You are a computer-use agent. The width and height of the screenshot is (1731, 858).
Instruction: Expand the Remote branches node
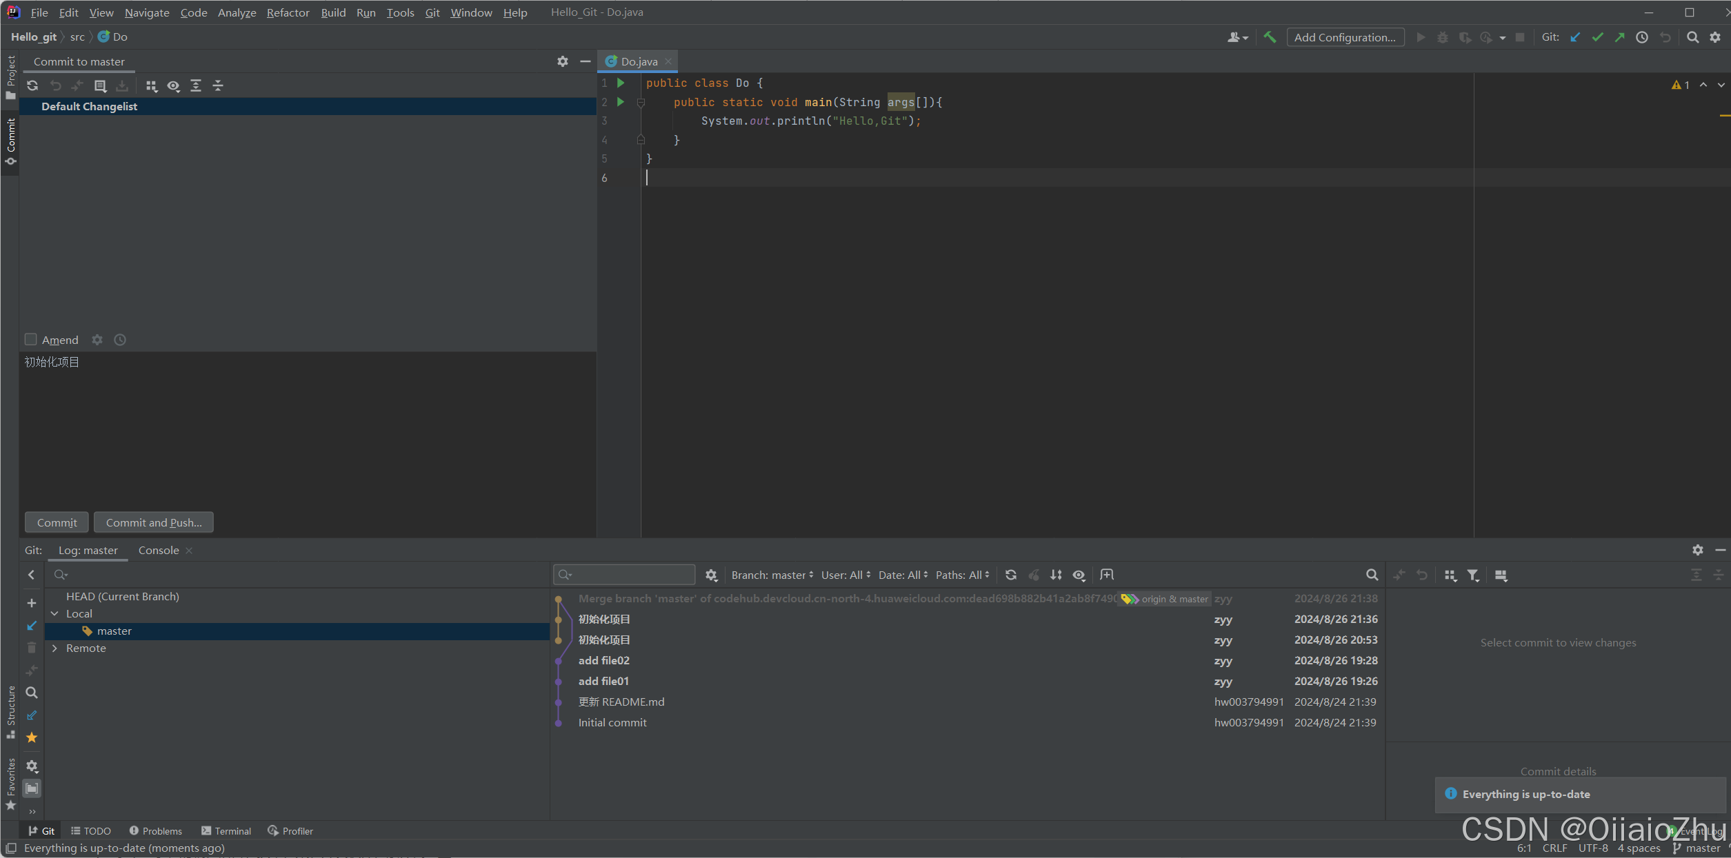click(54, 648)
